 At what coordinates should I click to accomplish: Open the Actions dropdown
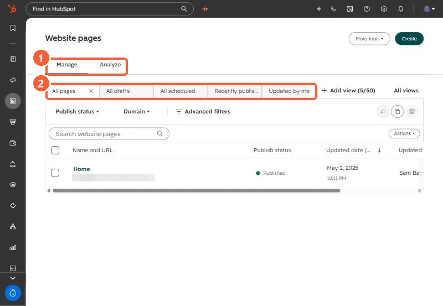tap(404, 133)
